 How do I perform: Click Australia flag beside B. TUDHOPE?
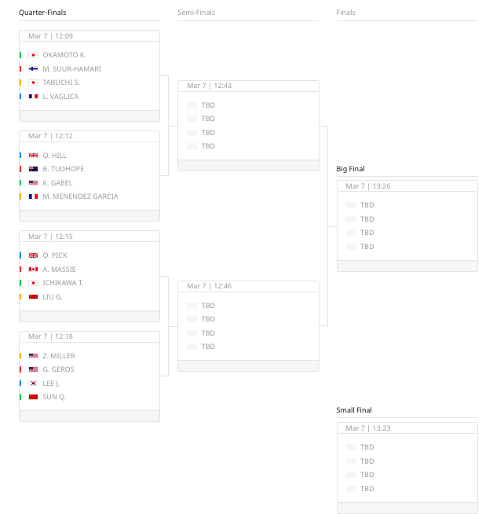(x=33, y=169)
